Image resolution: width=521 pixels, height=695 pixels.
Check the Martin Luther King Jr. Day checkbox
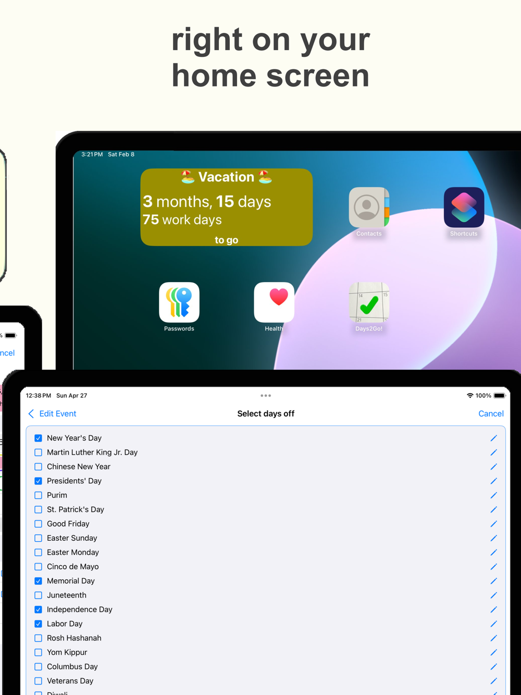tap(38, 453)
